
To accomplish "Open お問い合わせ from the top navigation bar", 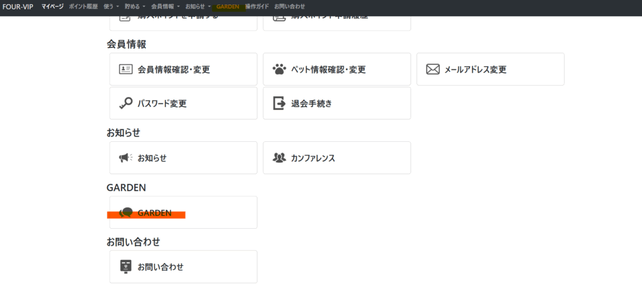I will click(290, 6).
